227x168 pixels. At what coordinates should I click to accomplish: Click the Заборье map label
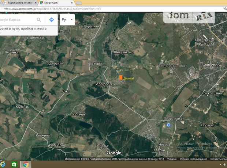102,146
